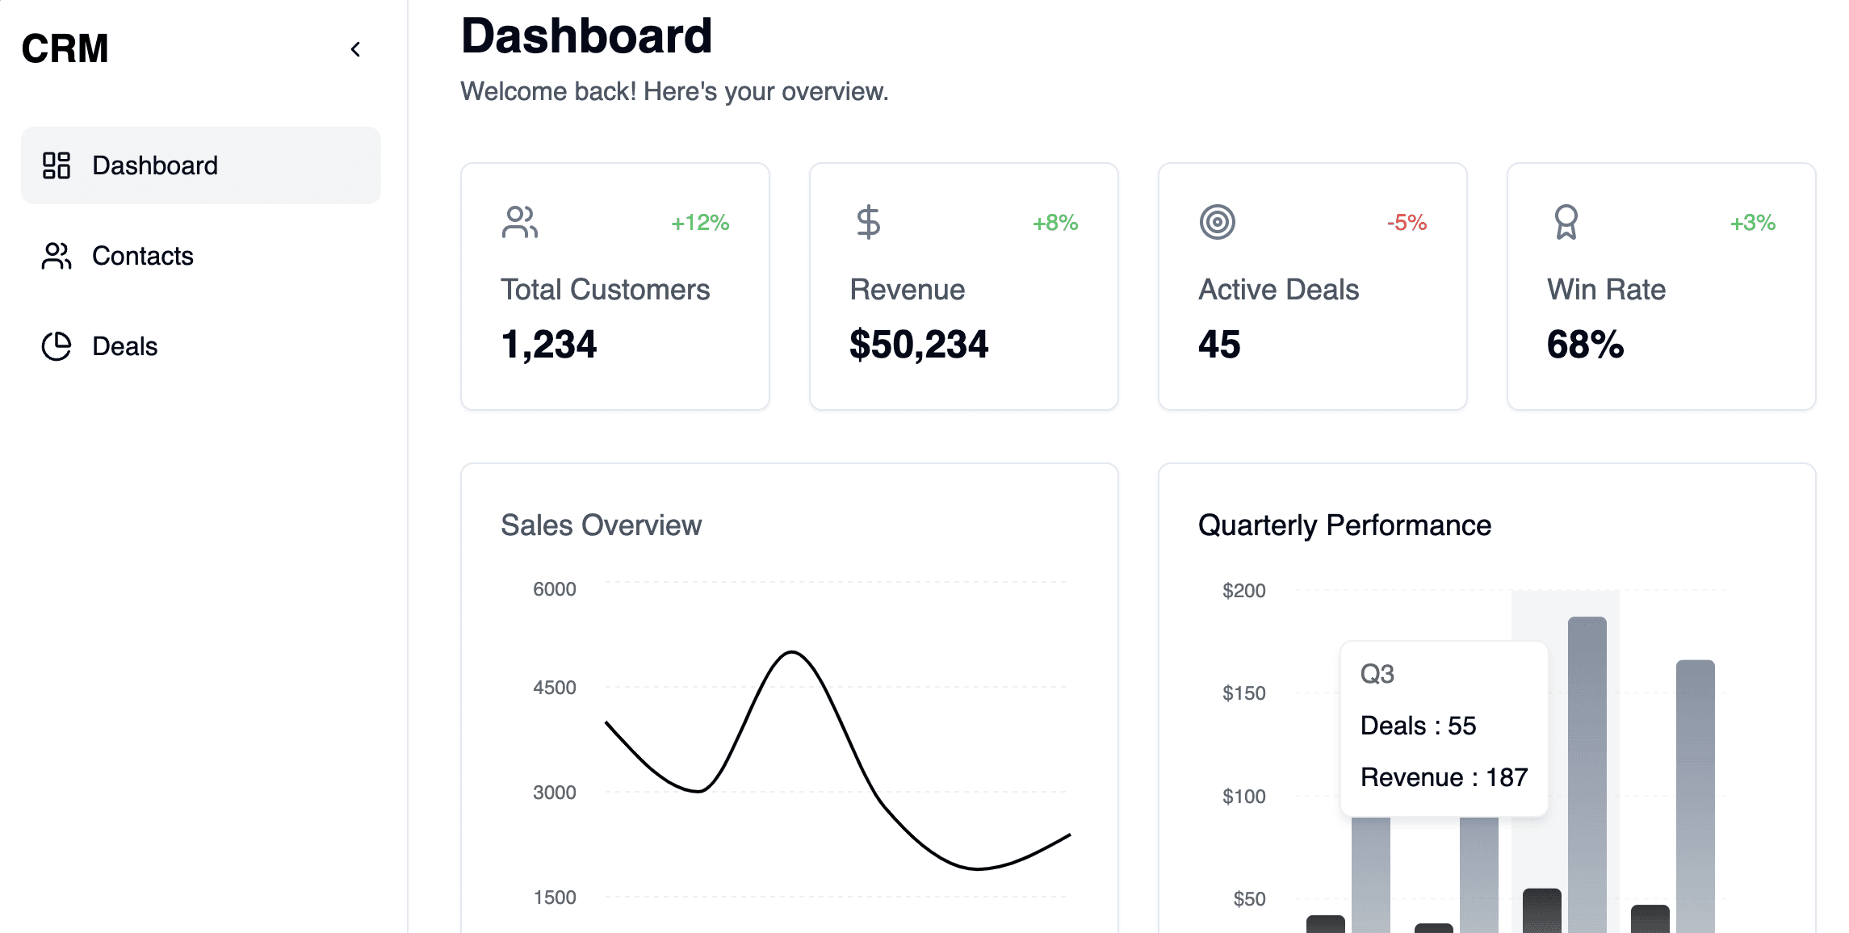Click the $50,234 revenue value
This screenshot has height=933, width=1849.
[919, 345]
